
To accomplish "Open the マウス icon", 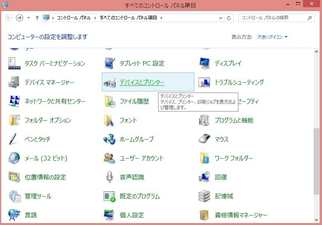I will point(204,139).
